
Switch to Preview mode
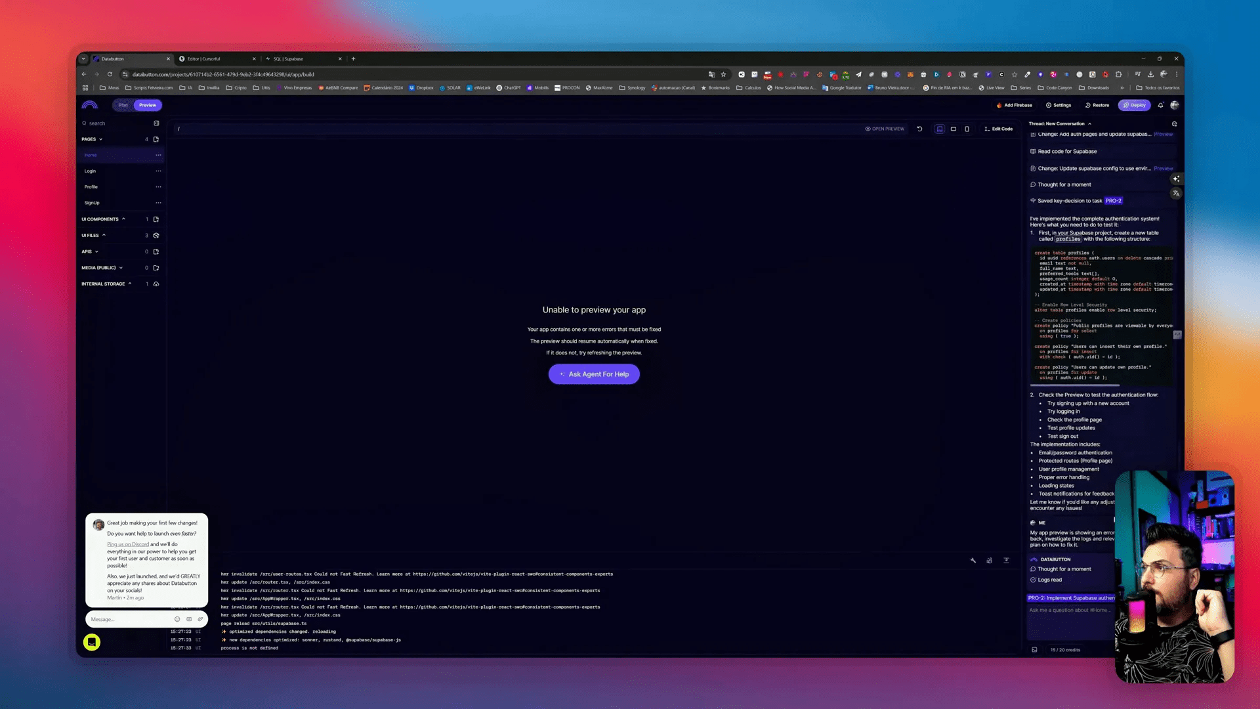[148, 105]
